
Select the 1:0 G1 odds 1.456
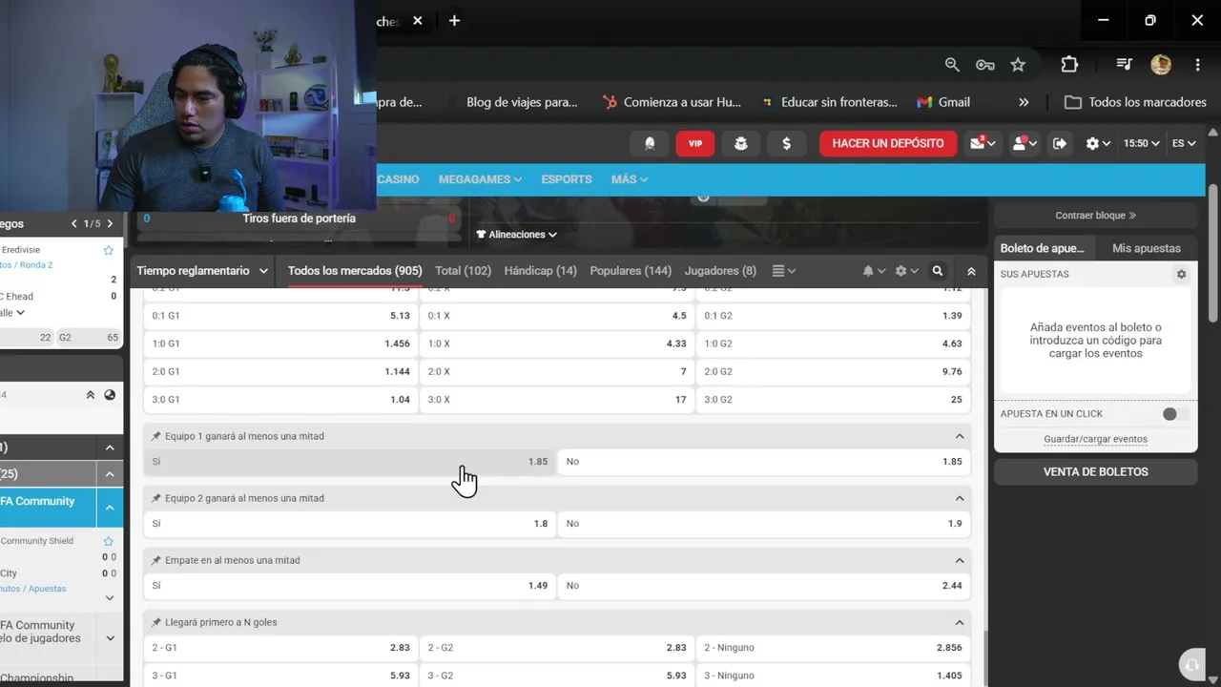280,343
